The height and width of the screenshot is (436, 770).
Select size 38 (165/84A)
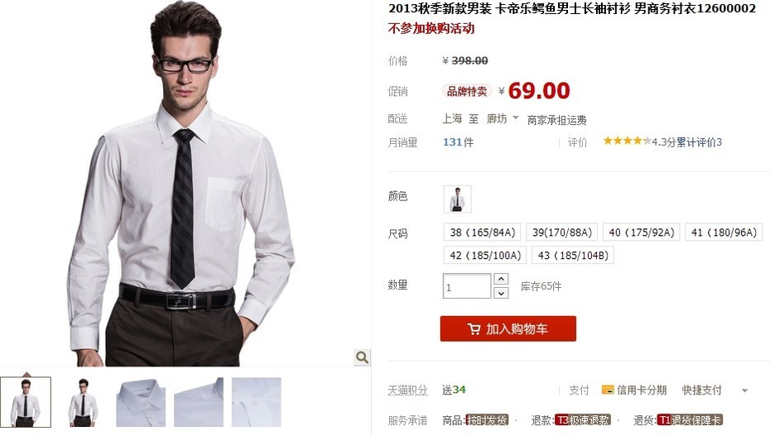click(x=482, y=232)
